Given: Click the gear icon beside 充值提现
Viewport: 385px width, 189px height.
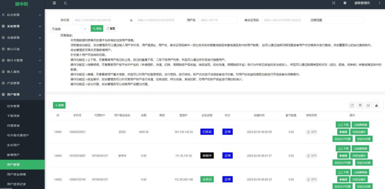Looking at the screenshot, I should [x=3, y=38].
